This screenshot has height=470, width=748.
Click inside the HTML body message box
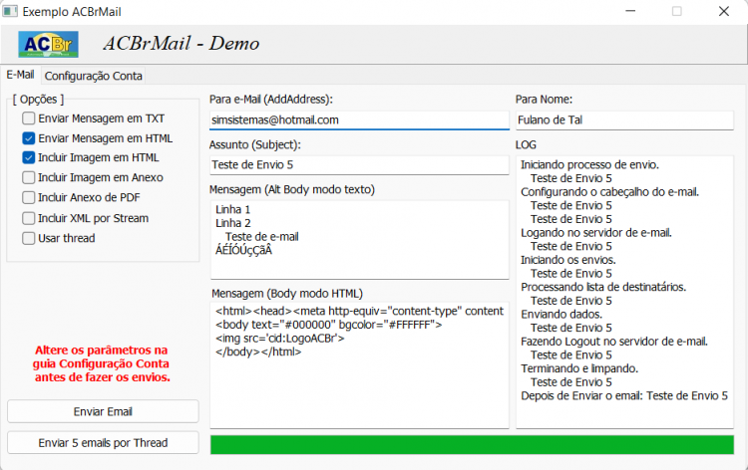click(359, 365)
